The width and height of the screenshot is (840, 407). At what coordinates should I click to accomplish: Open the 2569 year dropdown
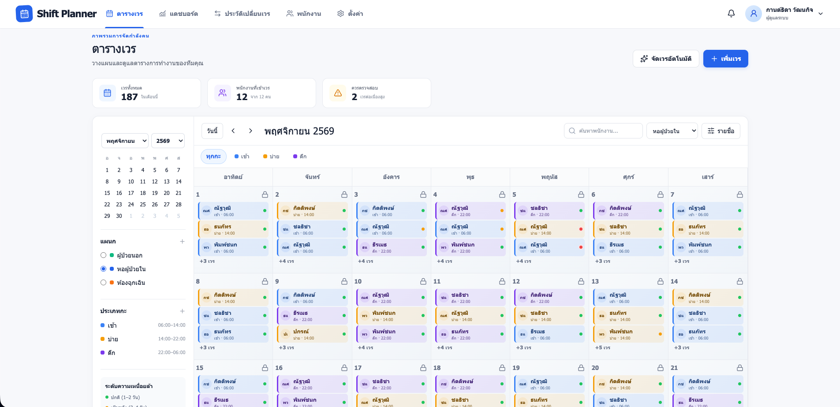[x=168, y=141]
